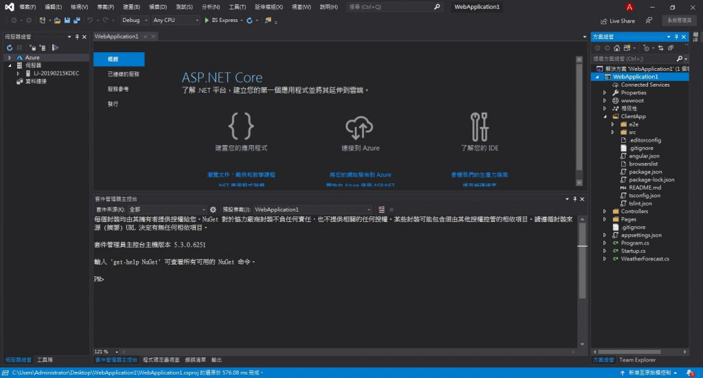Switch to the Team Explorer tab
Screen dimensions: 703x378
click(637, 360)
